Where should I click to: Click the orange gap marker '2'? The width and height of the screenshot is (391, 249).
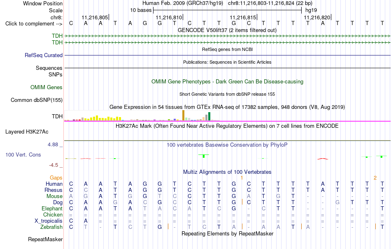(375, 178)
